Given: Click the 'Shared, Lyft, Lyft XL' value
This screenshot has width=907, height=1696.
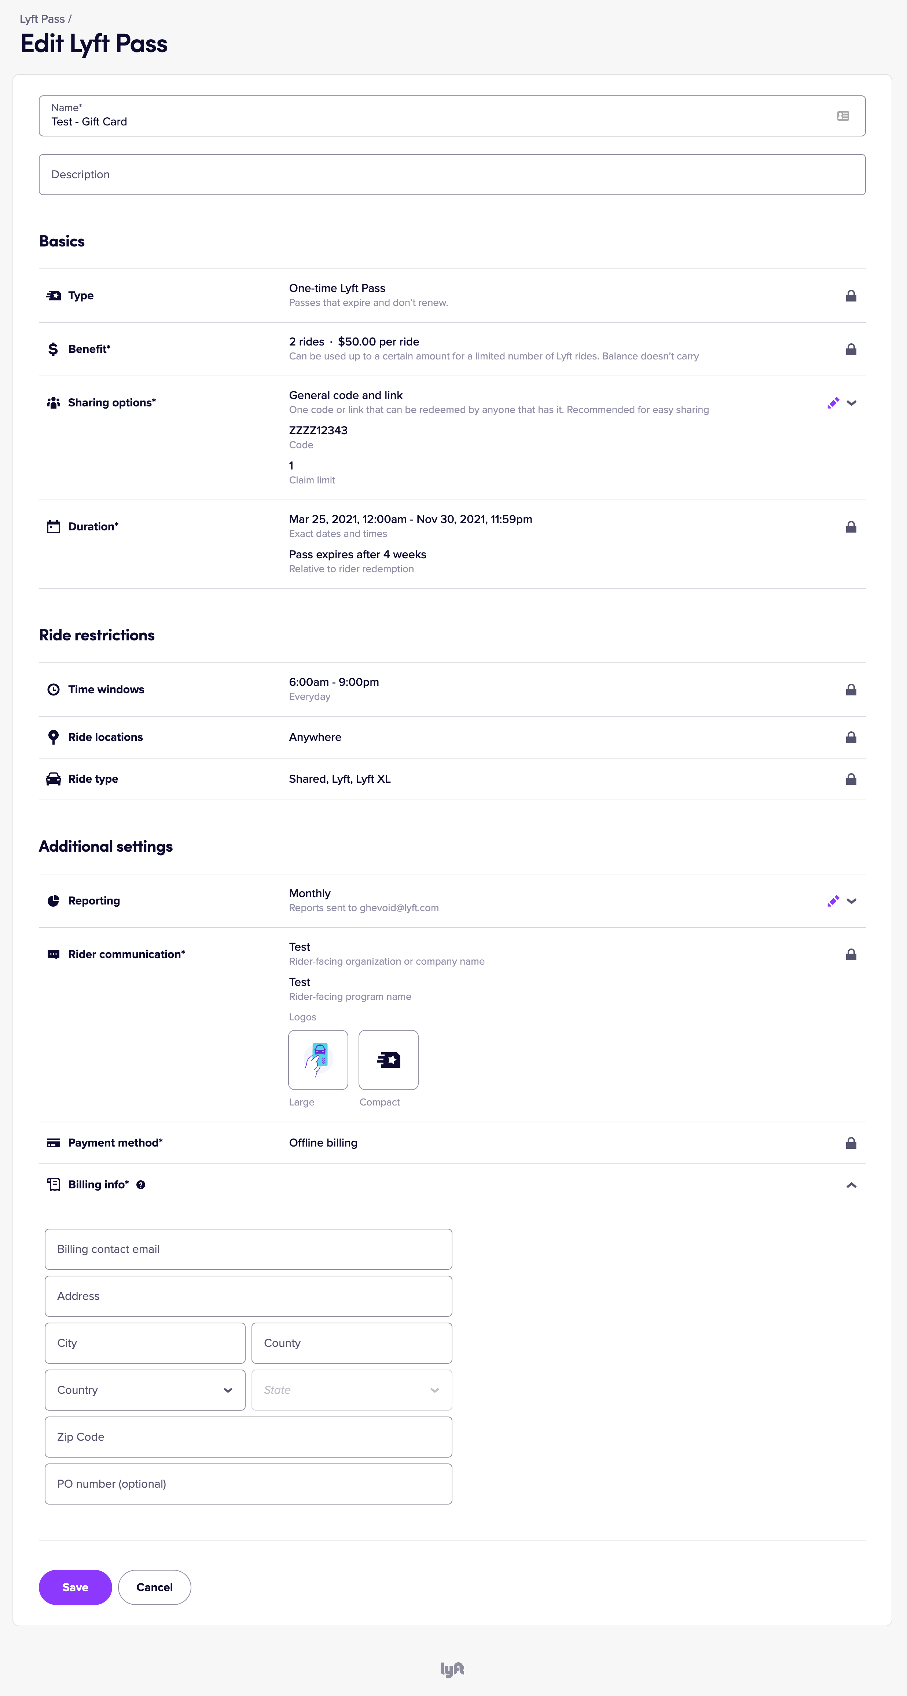Looking at the screenshot, I should [x=339, y=779].
